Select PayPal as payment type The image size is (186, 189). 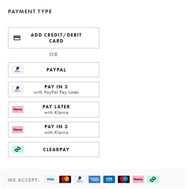click(54, 70)
